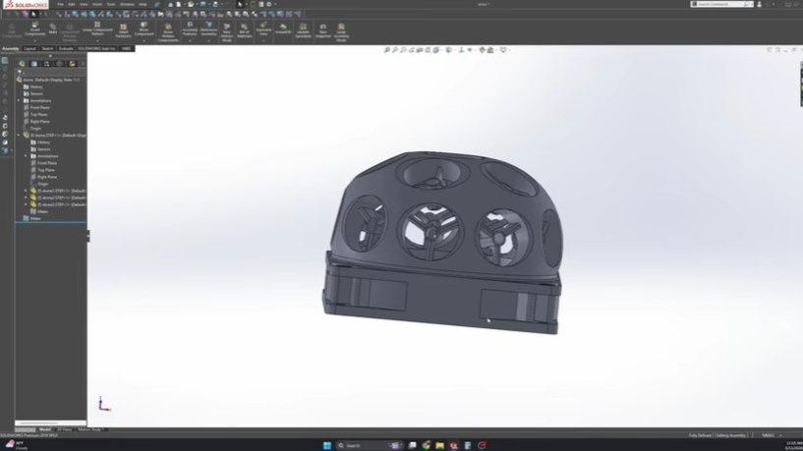The width and height of the screenshot is (803, 451).
Task: Open the Edit menu
Action: pyautogui.click(x=71, y=4)
